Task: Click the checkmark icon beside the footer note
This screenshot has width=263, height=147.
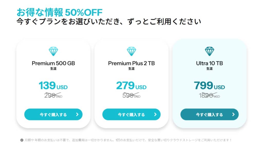Action: click(22, 140)
